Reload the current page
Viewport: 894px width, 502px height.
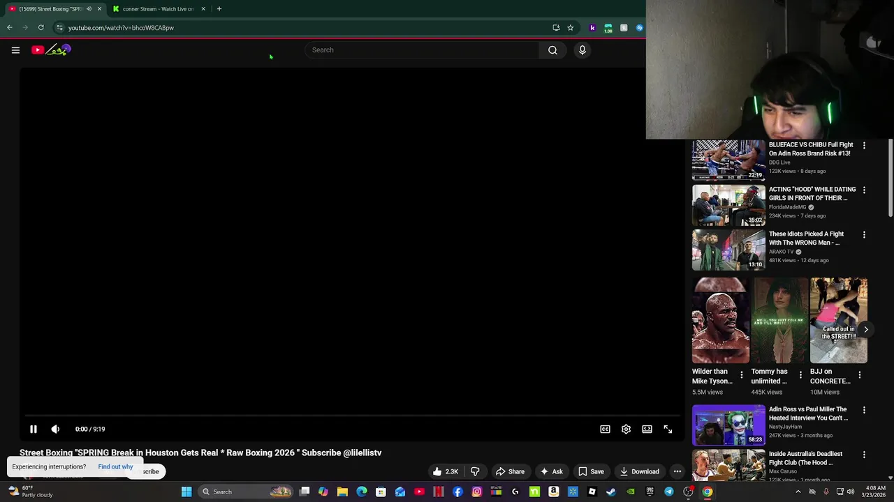point(41,28)
